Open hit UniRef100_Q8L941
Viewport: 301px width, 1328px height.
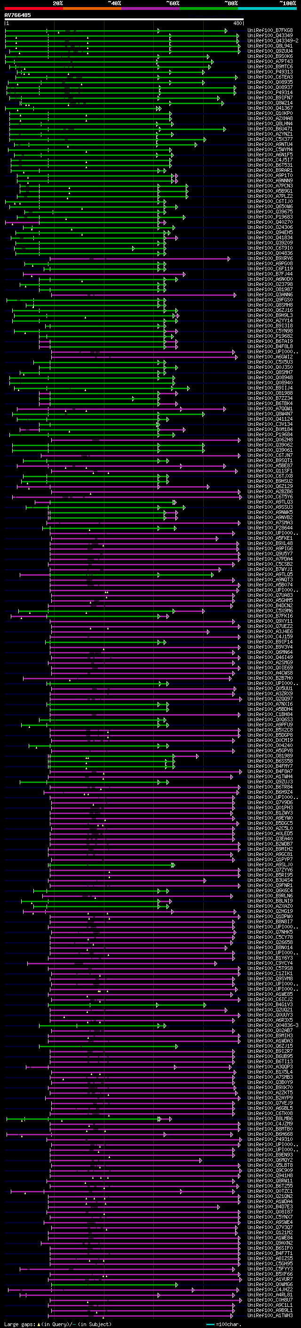(x=270, y=46)
